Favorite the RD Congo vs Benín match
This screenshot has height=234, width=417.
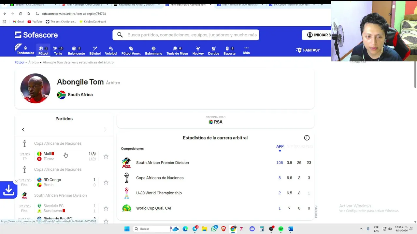tap(106, 182)
